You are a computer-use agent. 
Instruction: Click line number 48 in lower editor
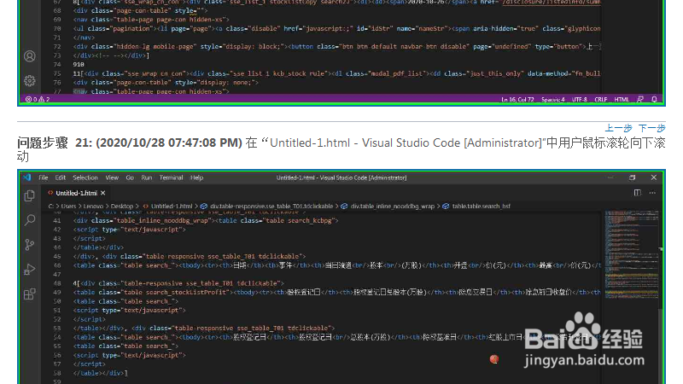[57, 283]
